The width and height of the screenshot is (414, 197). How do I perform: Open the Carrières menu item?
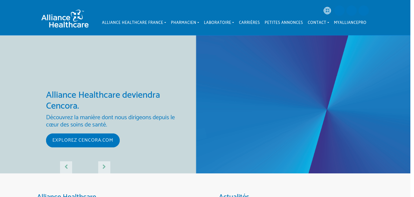(x=249, y=23)
